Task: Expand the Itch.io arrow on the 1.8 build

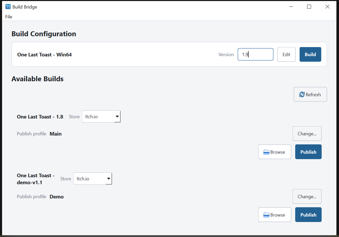Action: coord(117,117)
